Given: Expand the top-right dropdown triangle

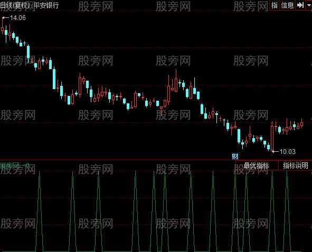Looking at the screenshot, I should click(309, 5).
